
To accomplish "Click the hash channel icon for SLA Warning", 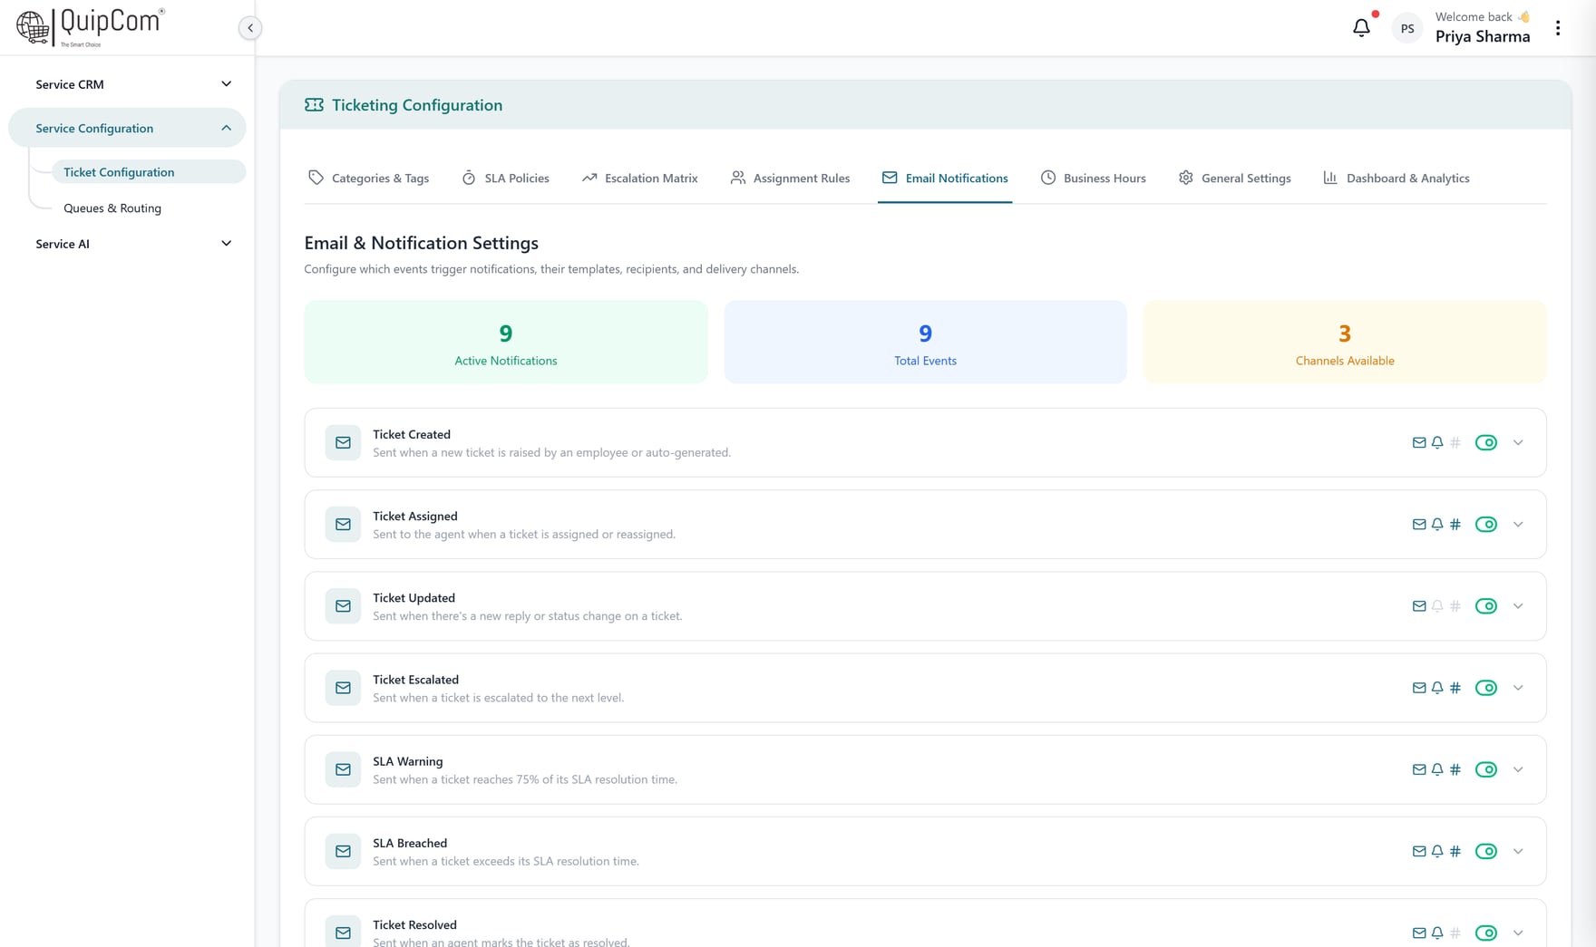I will [1455, 769].
